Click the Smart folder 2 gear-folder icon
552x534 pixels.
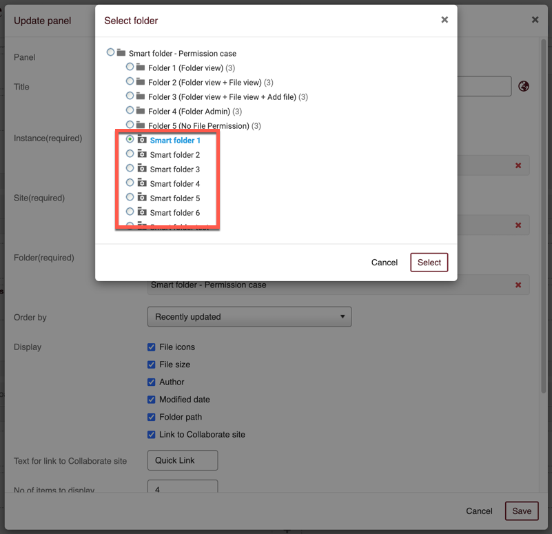142,154
